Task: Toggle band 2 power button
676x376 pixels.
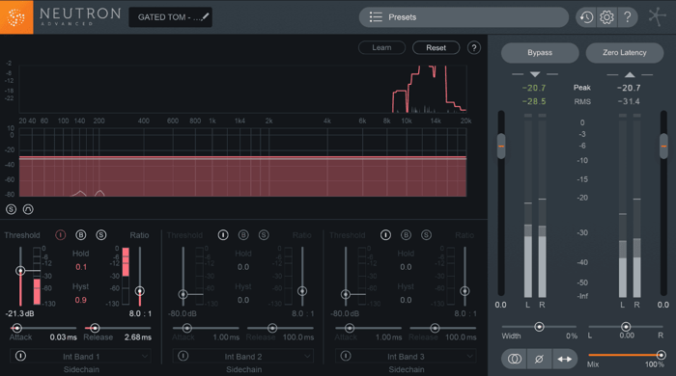Action: 223,235
